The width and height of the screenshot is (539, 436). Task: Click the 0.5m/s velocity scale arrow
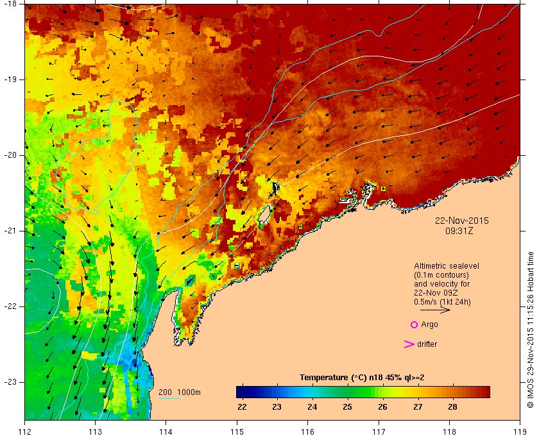(x=435, y=310)
